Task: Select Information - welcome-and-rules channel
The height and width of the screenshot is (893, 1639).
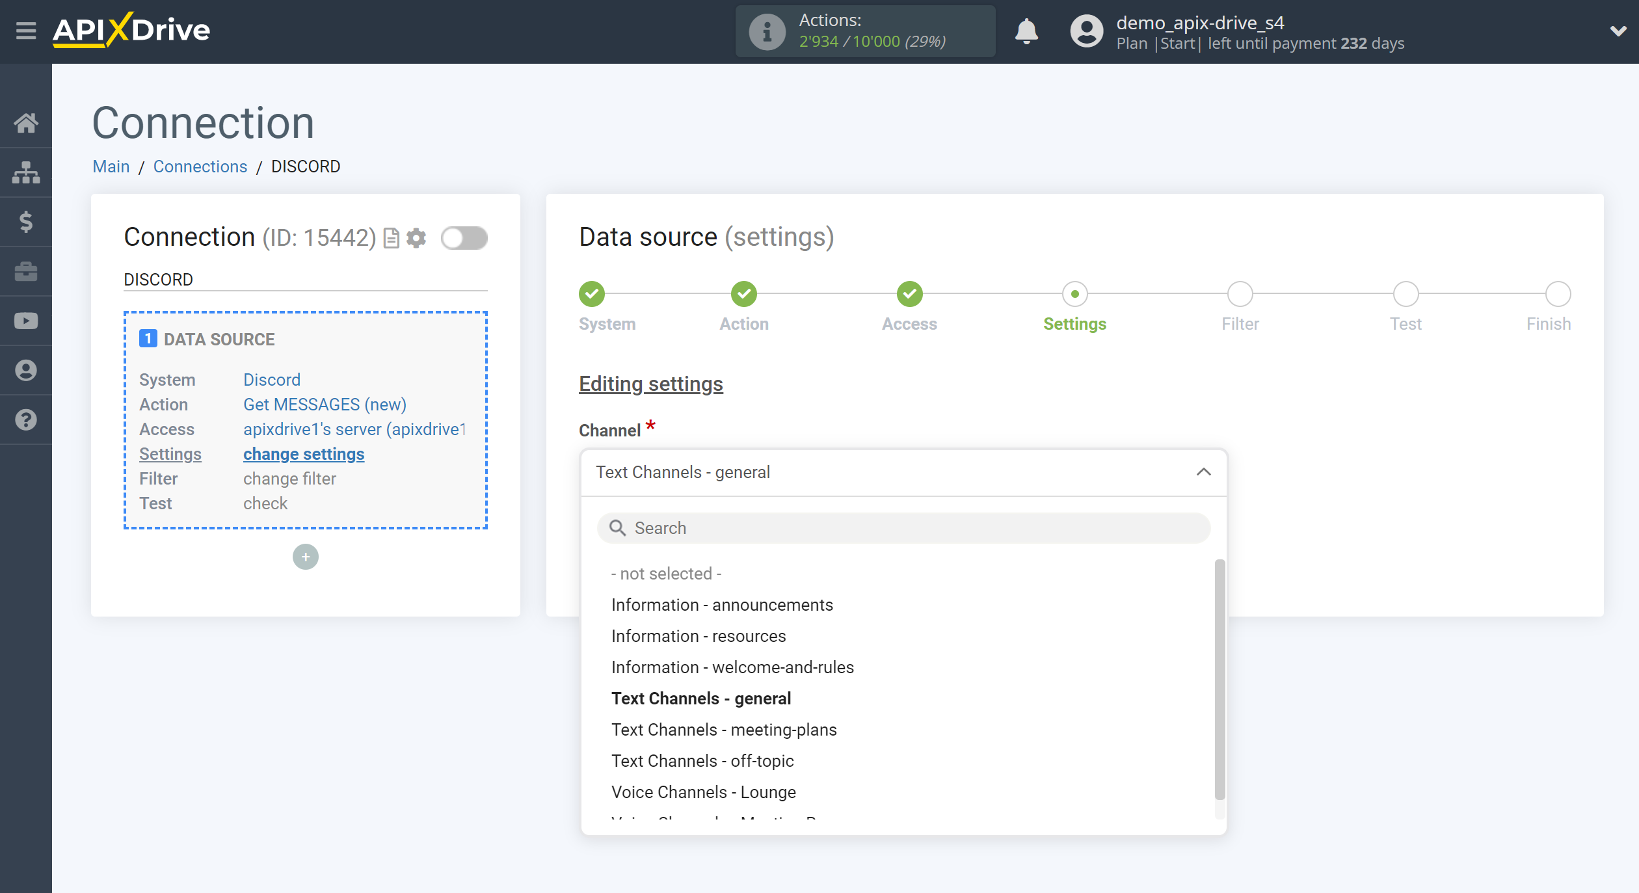Action: (x=732, y=667)
